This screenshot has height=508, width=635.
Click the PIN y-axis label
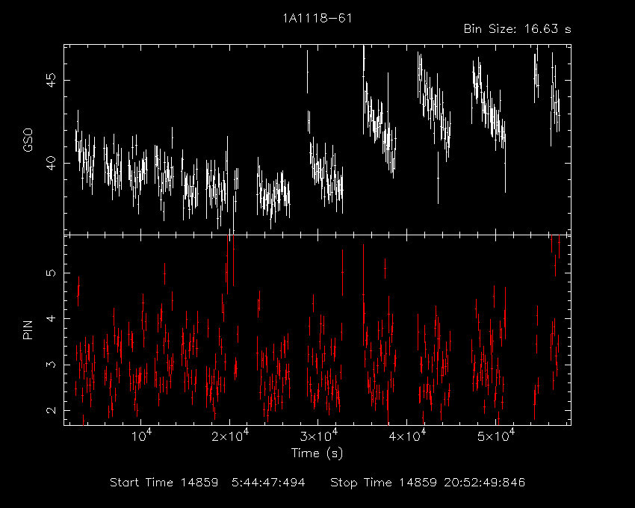(x=28, y=329)
